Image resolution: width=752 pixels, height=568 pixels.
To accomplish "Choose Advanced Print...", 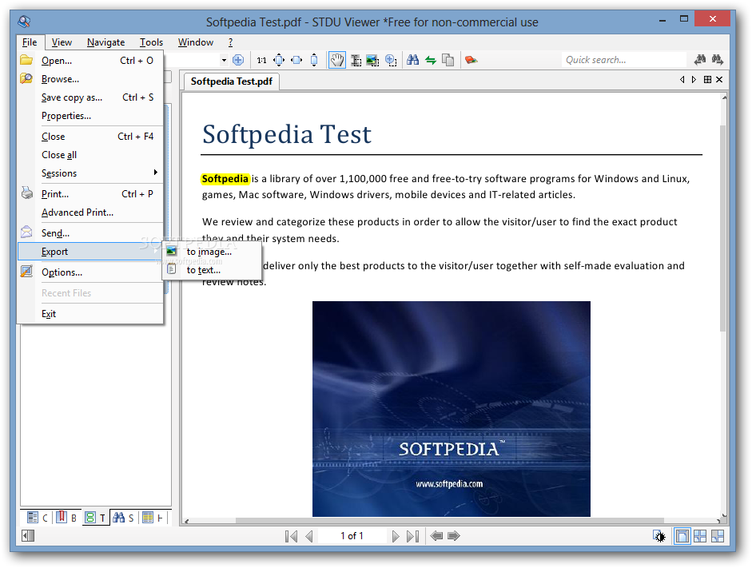I will point(90,213).
